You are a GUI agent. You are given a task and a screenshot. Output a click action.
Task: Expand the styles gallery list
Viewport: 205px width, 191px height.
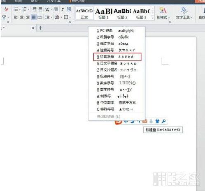[x=152, y=18]
